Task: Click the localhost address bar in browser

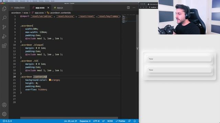Action: click(x=153, y=7)
